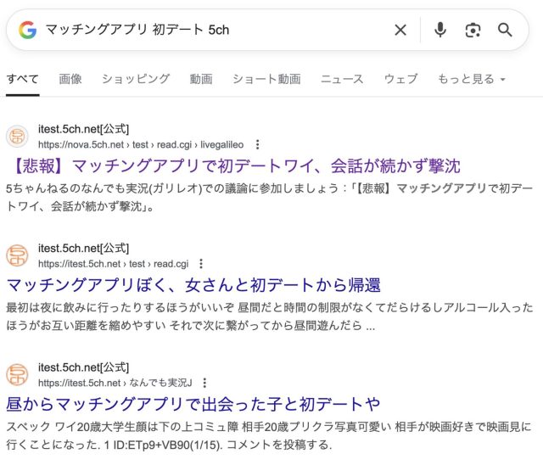Screen dimensions: 543x465
Task: Click into the search query text field
Action: (212, 31)
